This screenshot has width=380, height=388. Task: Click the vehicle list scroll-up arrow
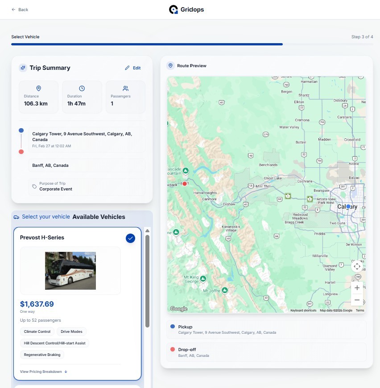[147, 230]
